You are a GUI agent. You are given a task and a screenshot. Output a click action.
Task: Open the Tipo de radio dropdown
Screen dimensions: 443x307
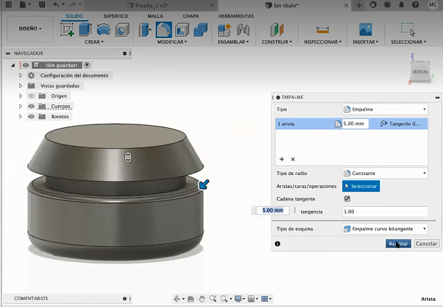385,173
